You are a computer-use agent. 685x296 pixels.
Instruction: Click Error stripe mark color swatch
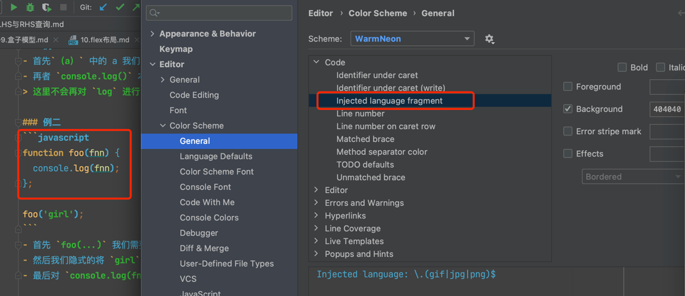[667, 132]
